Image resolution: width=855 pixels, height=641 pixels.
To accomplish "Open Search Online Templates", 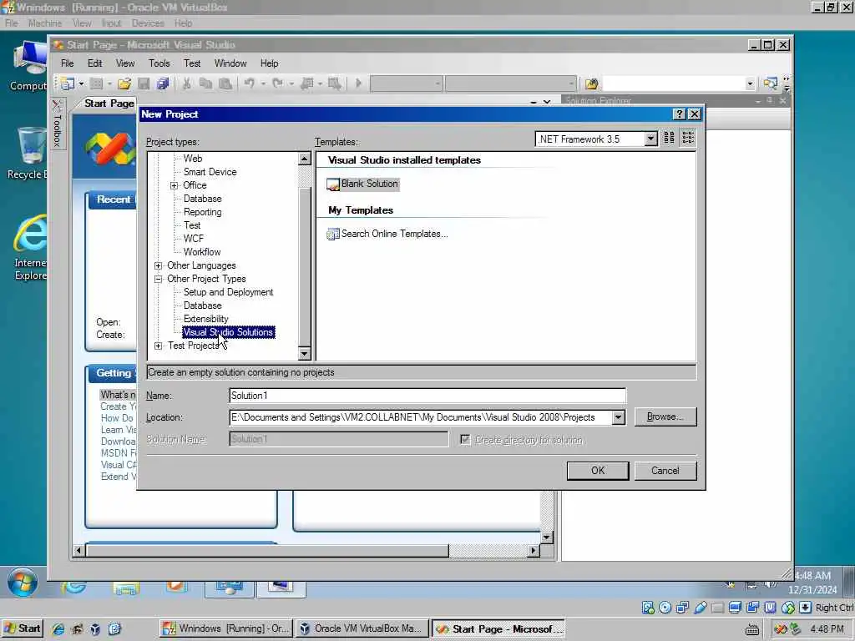I will [387, 234].
